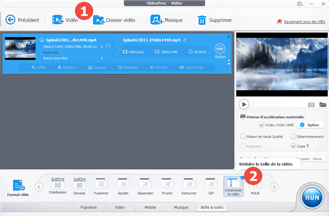Open the Recadrer crop tool
Image resolution: width=329 pixels, height=216 pixels.
point(128,67)
